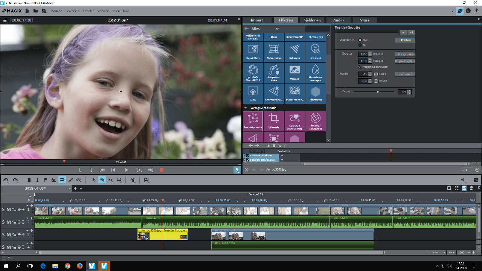Click the Originele grootte button
The height and width of the screenshot is (271, 482).
point(405,61)
